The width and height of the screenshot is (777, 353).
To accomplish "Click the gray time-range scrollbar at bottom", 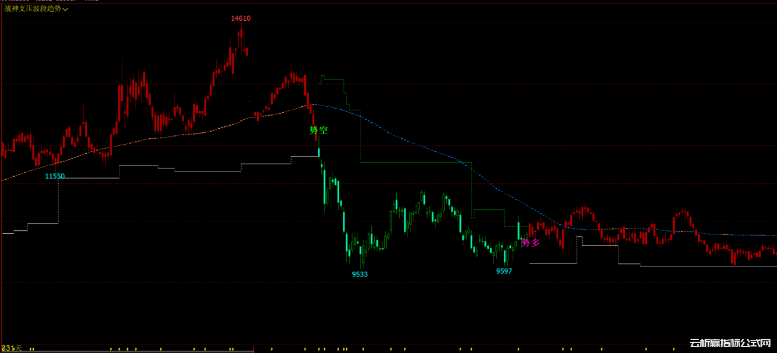I will [x=127, y=351].
